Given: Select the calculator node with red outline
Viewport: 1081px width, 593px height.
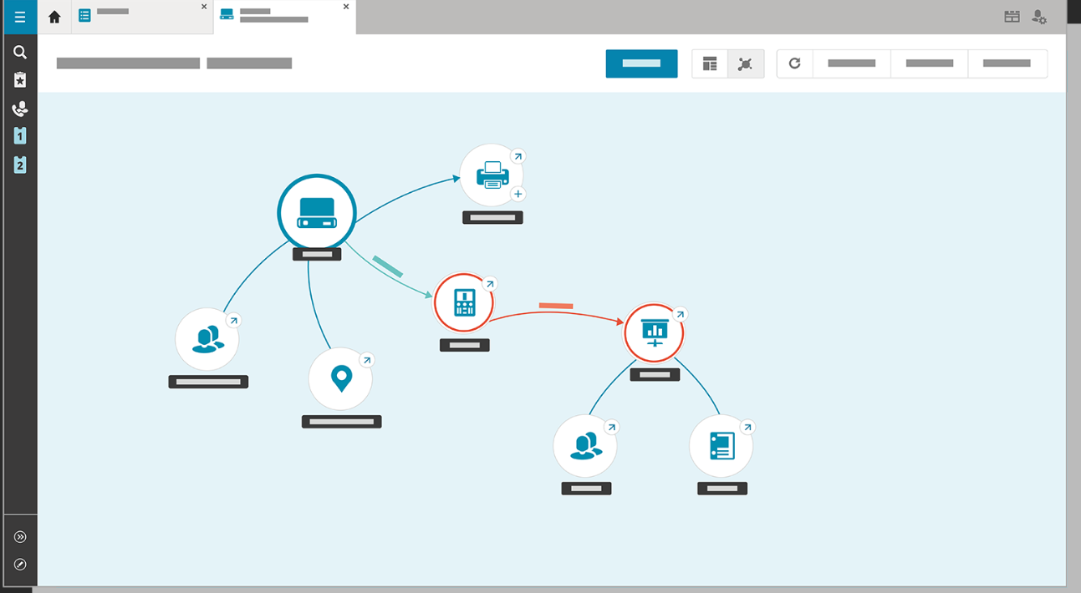Looking at the screenshot, I should 464,302.
